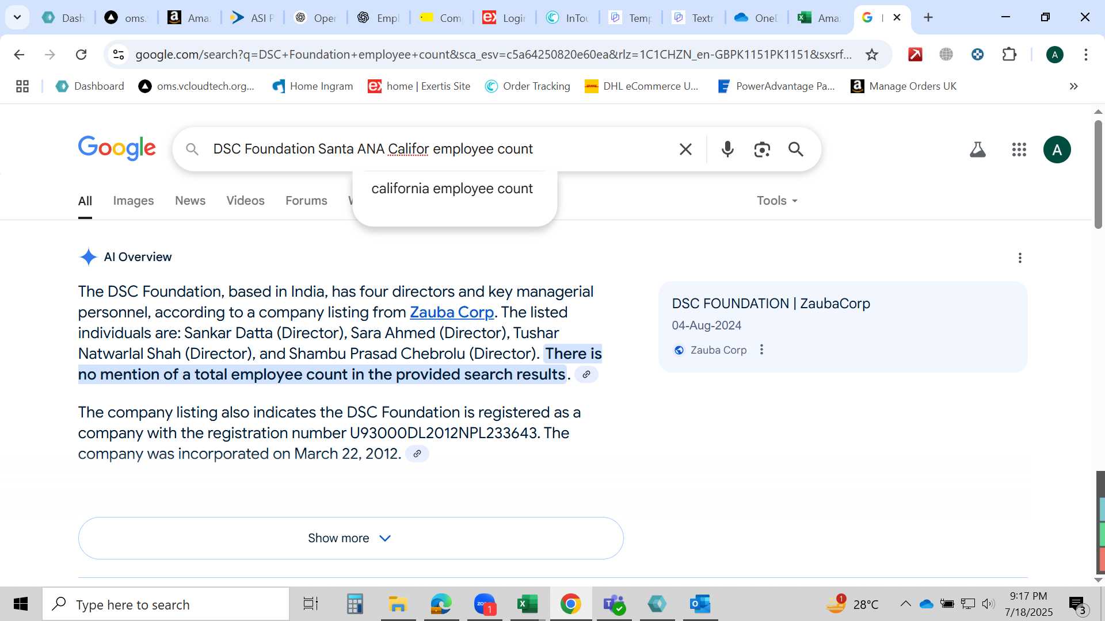Open Zoom from the taskbar
This screenshot has height=621, width=1105.
(485, 604)
